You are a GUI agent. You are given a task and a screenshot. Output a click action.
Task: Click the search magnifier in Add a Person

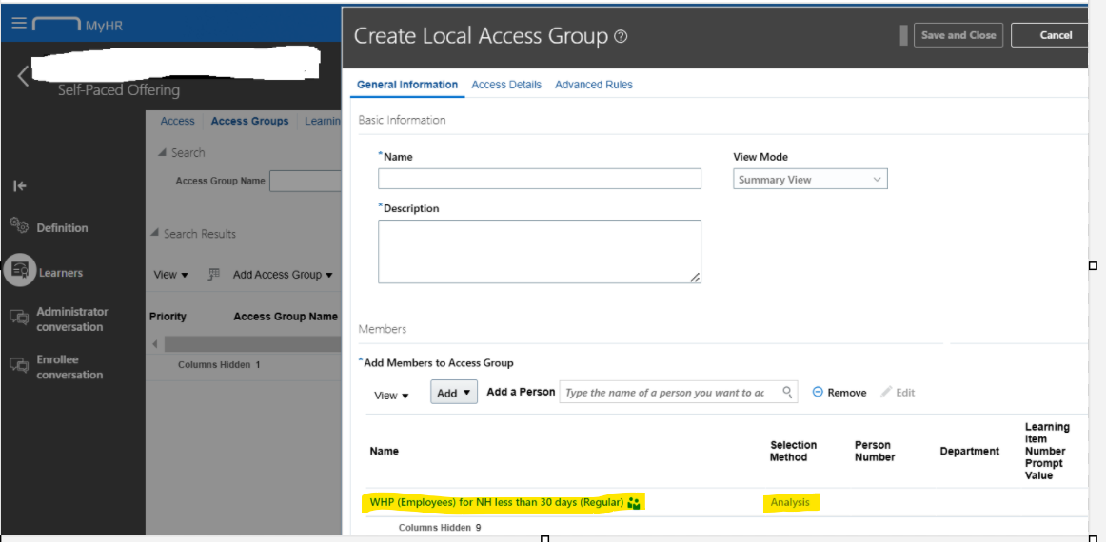(787, 392)
